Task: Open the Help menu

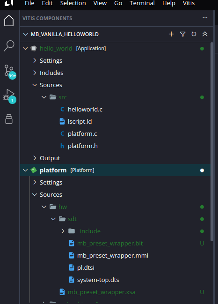Action: pyautogui.click(x=169, y=3)
